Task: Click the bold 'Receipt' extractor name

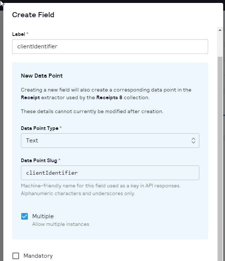Action: point(30,98)
